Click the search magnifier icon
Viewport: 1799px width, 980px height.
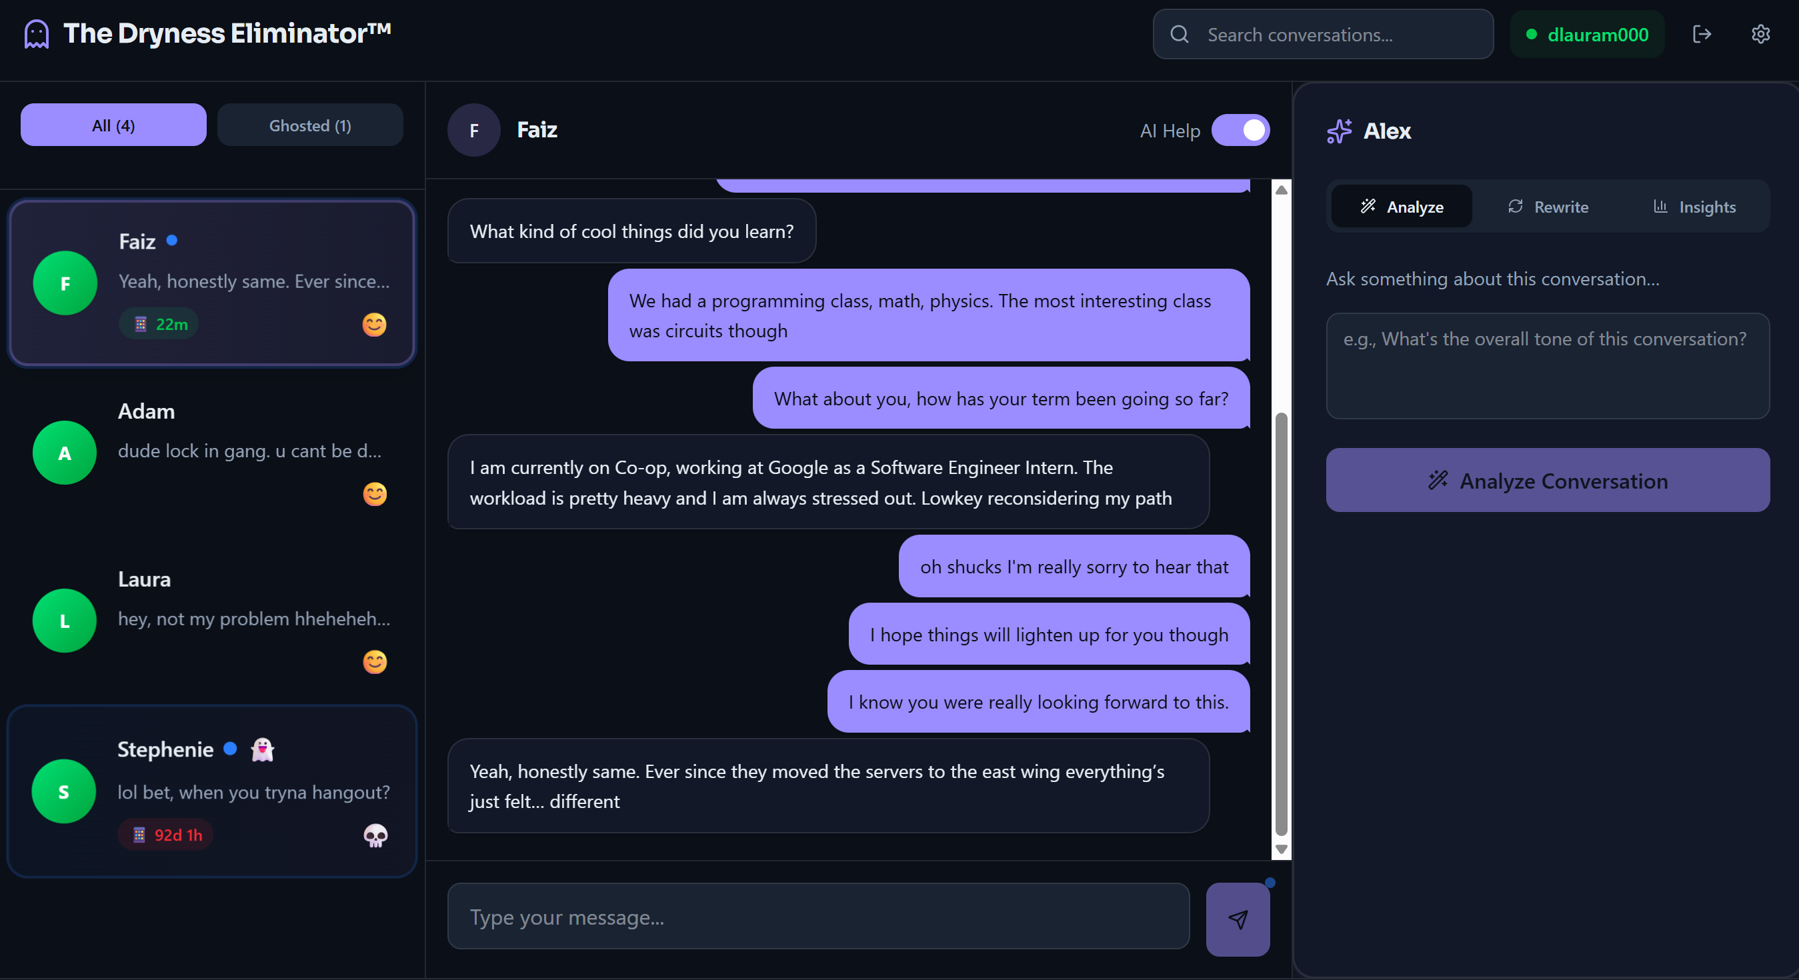pyautogui.click(x=1180, y=34)
